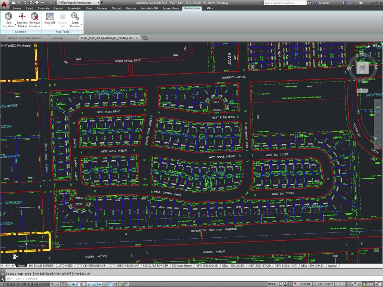
Task: Click Edit Location tool
Action: (x=9, y=20)
